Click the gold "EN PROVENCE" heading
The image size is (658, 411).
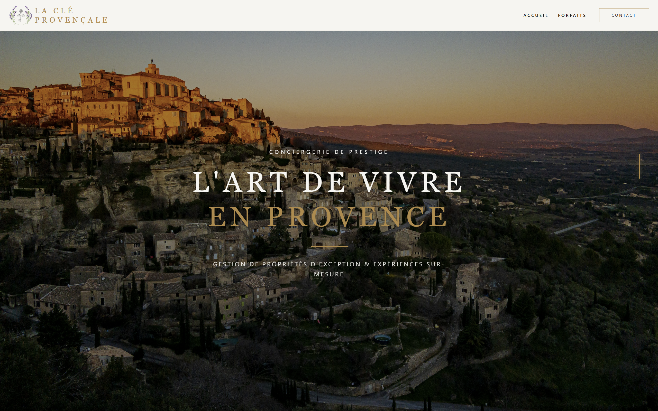coord(328,217)
